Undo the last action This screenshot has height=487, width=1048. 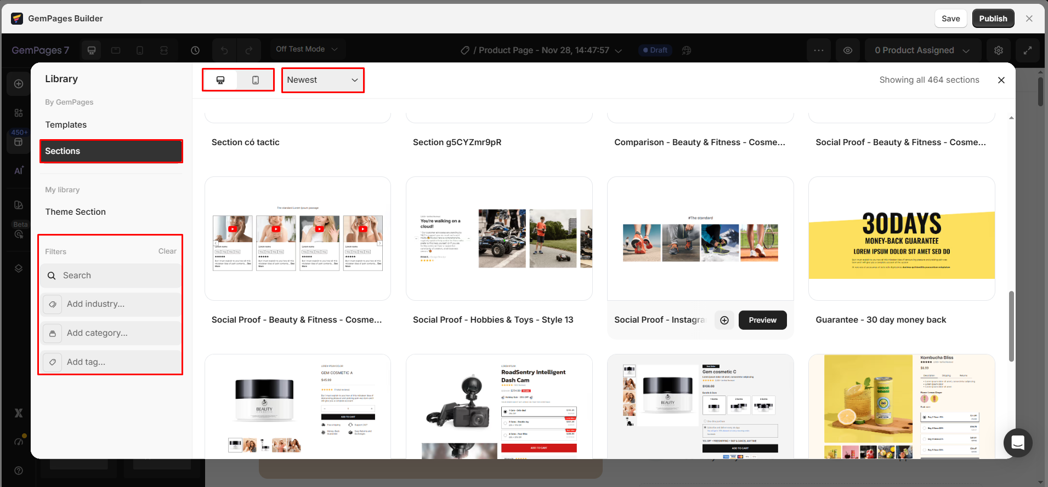click(x=224, y=50)
